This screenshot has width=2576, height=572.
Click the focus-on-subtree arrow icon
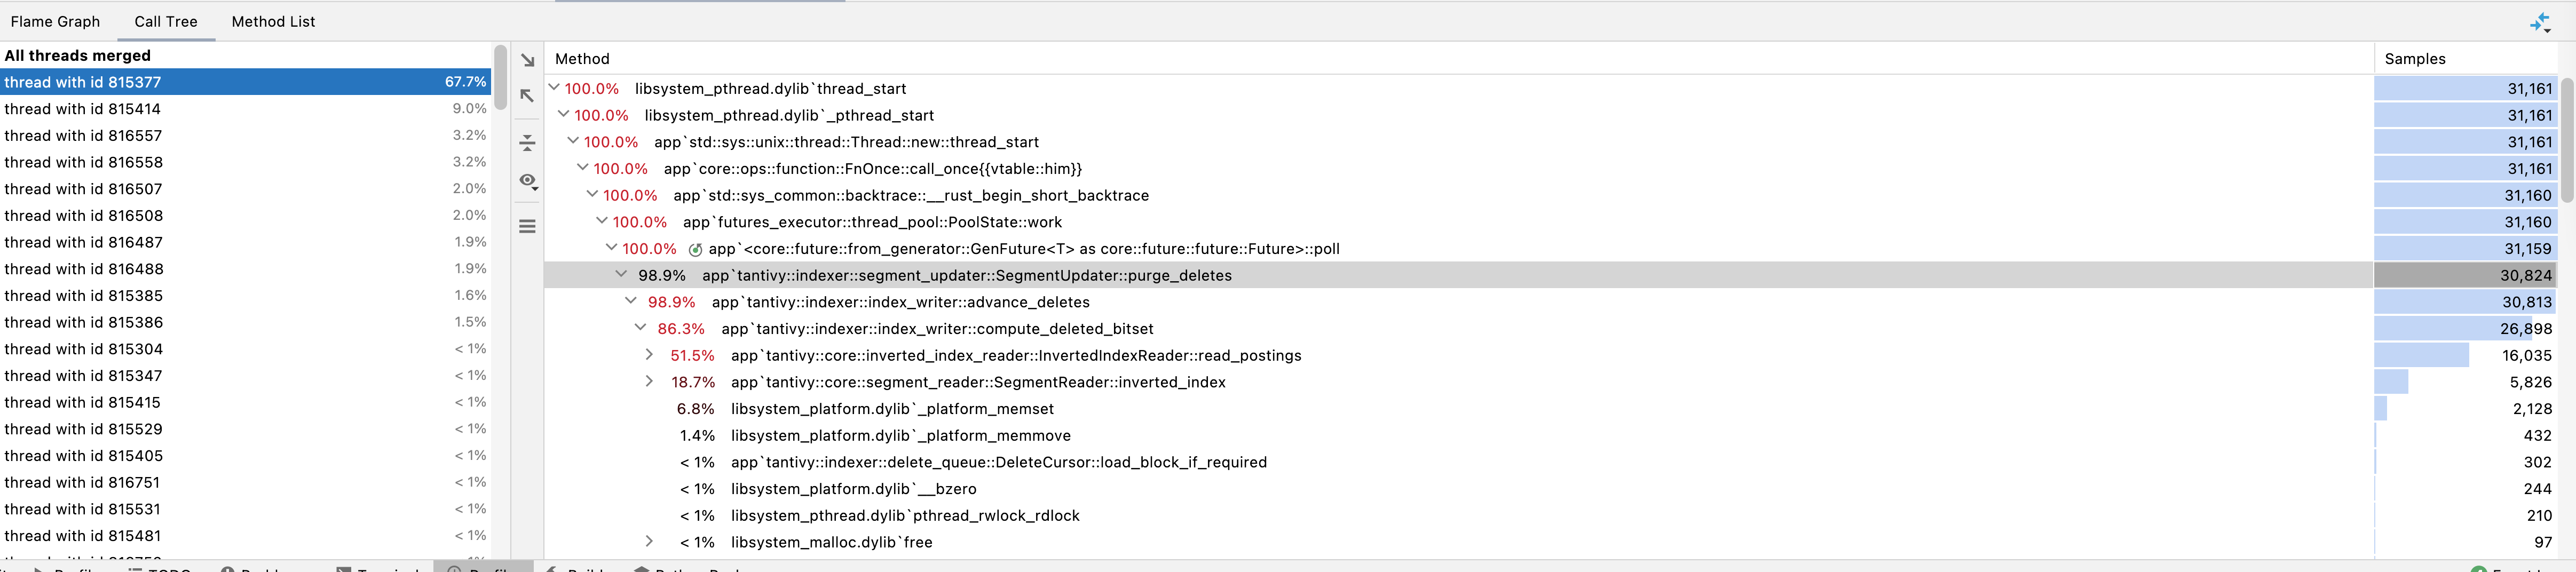[x=527, y=60]
